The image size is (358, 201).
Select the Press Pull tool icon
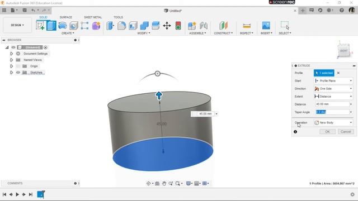click(110, 26)
